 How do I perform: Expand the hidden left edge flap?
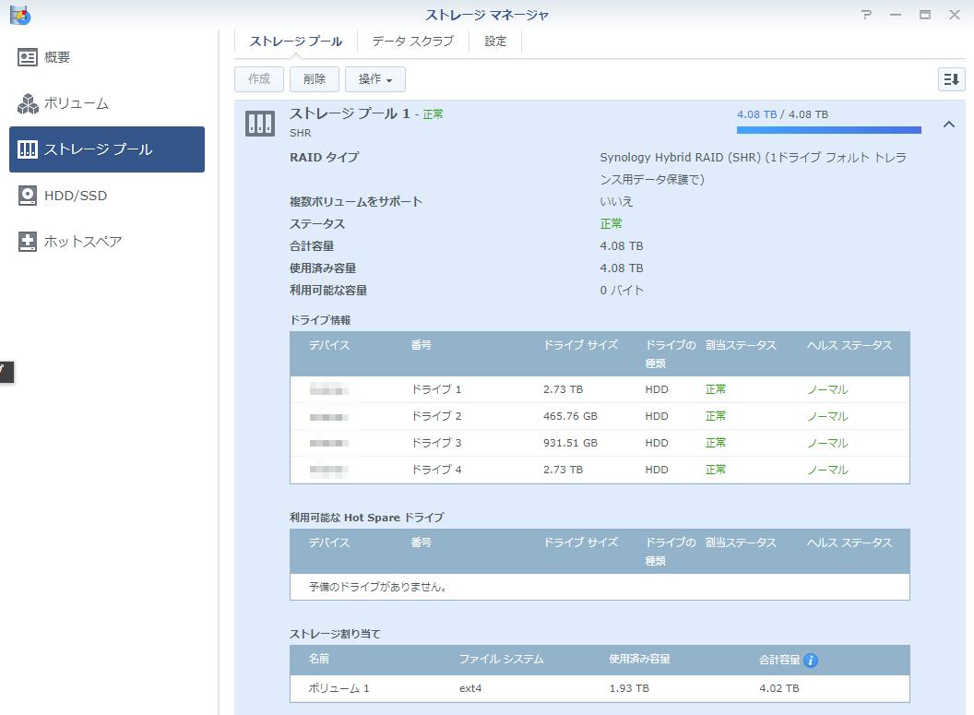click(6, 373)
